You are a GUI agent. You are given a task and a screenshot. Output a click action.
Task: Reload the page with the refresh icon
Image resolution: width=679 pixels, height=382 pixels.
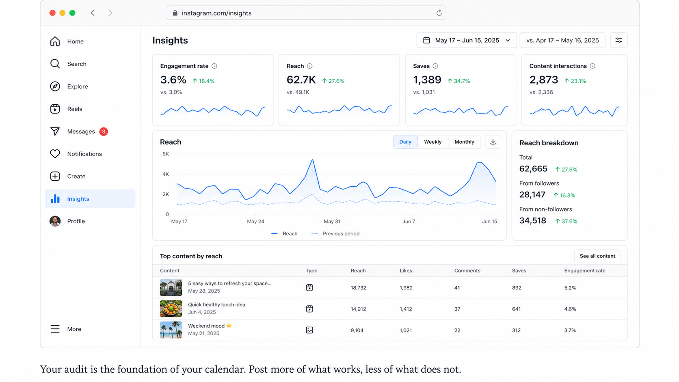(439, 13)
